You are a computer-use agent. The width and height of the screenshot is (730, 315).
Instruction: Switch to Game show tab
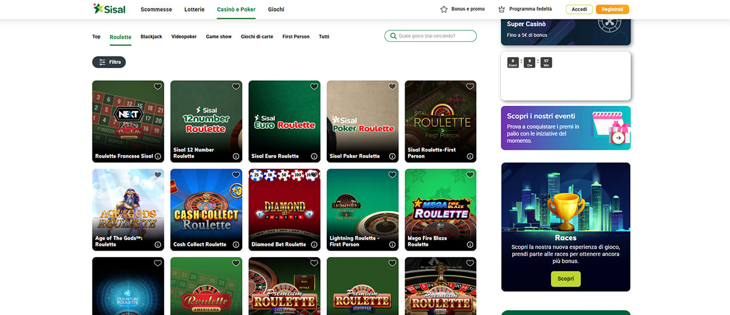point(219,36)
